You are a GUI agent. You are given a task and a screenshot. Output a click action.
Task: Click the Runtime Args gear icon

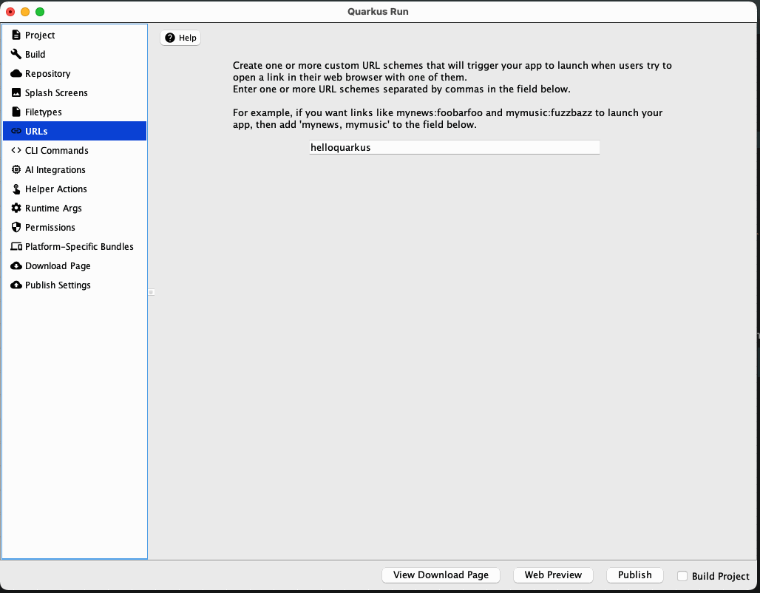[x=16, y=208]
